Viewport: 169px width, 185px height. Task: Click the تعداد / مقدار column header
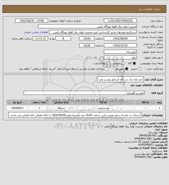tap(39, 102)
